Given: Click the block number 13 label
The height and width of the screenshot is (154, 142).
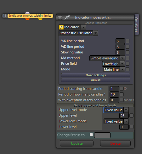Looking at the screenshot, I should [x=5, y=16].
